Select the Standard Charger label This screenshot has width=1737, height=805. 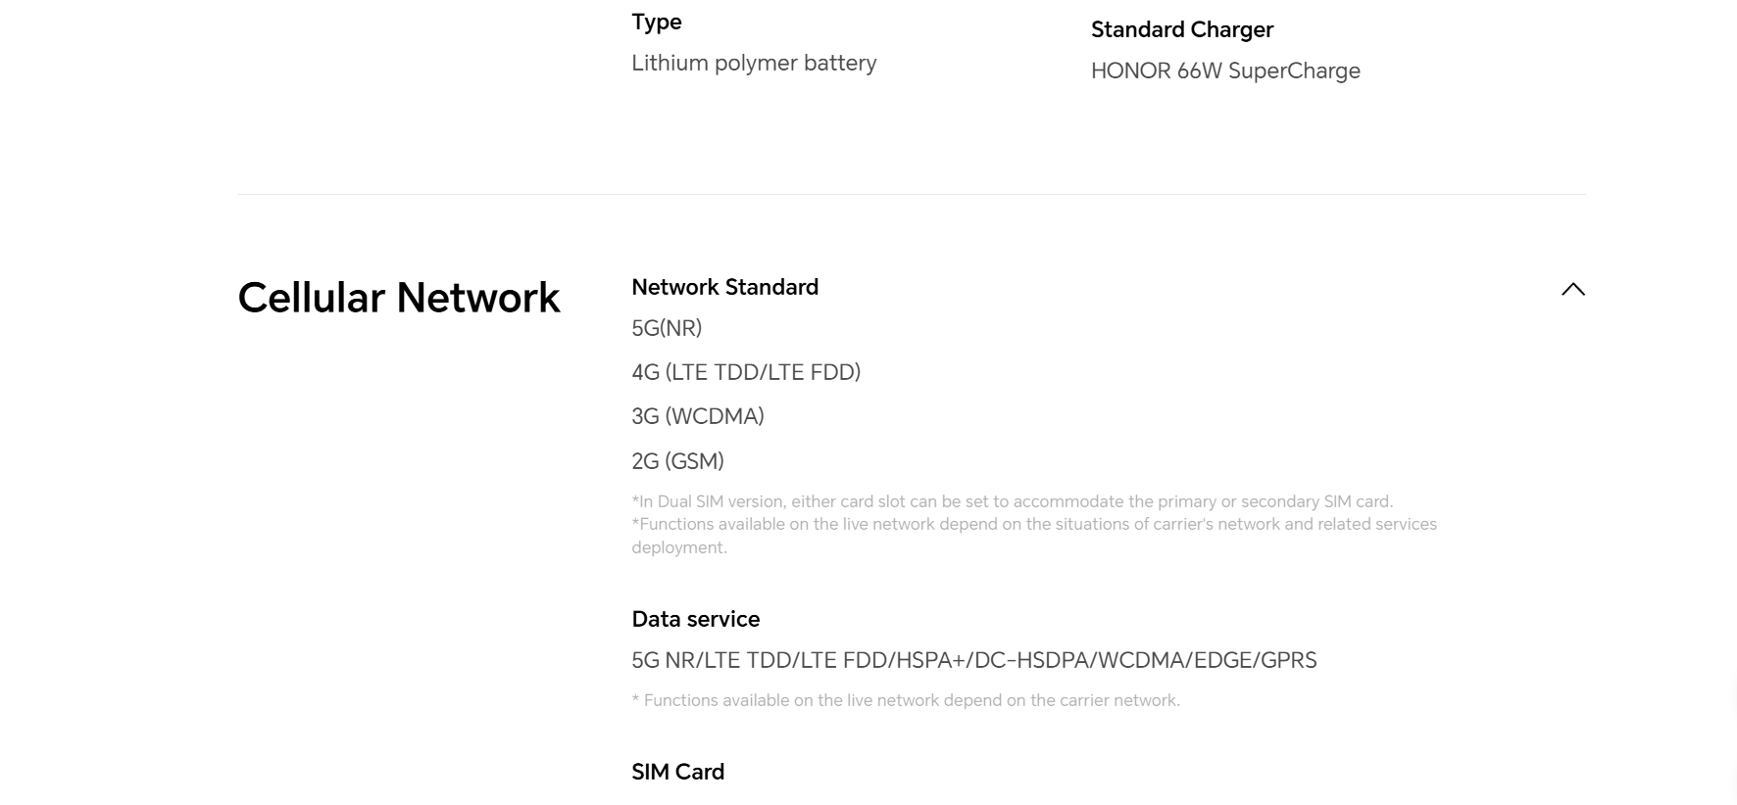(1182, 29)
